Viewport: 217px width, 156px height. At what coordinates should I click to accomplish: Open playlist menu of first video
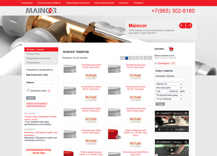(x=163, y=113)
